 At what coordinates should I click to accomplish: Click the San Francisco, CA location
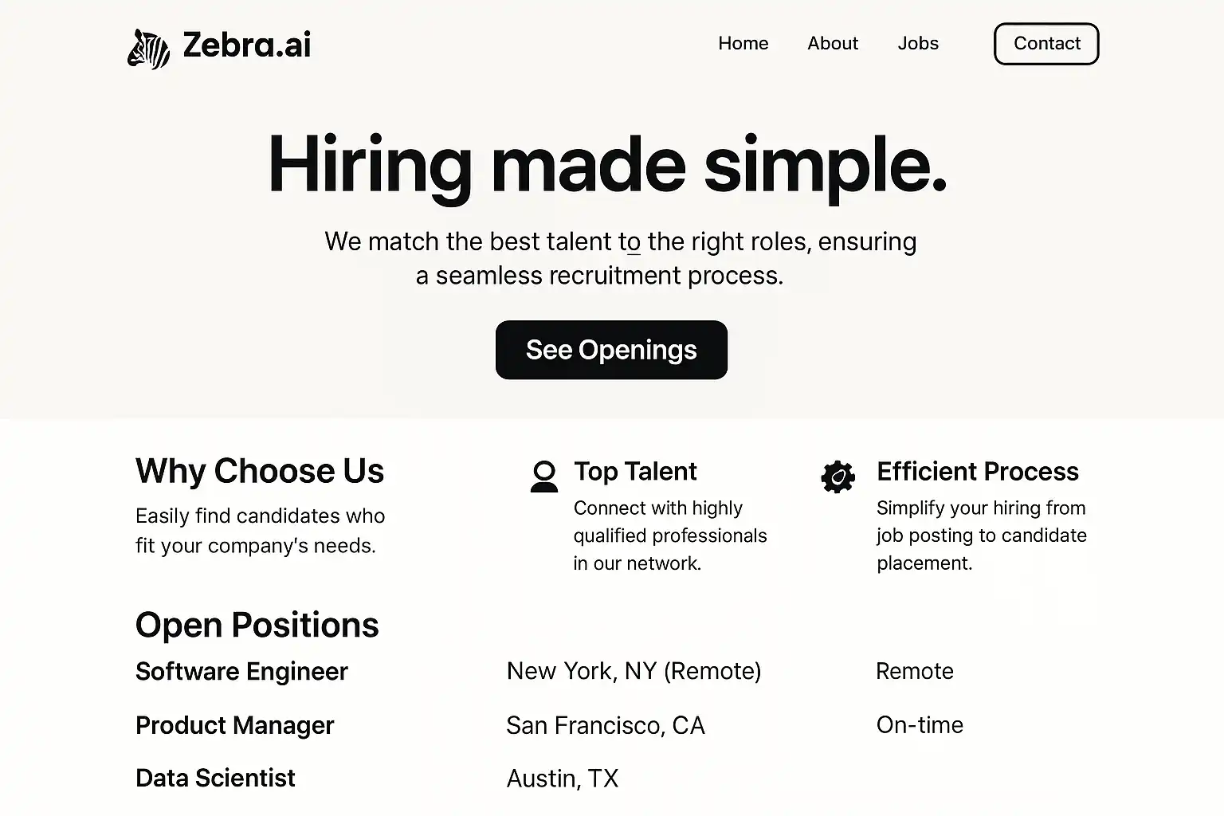[x=605, y=725]
